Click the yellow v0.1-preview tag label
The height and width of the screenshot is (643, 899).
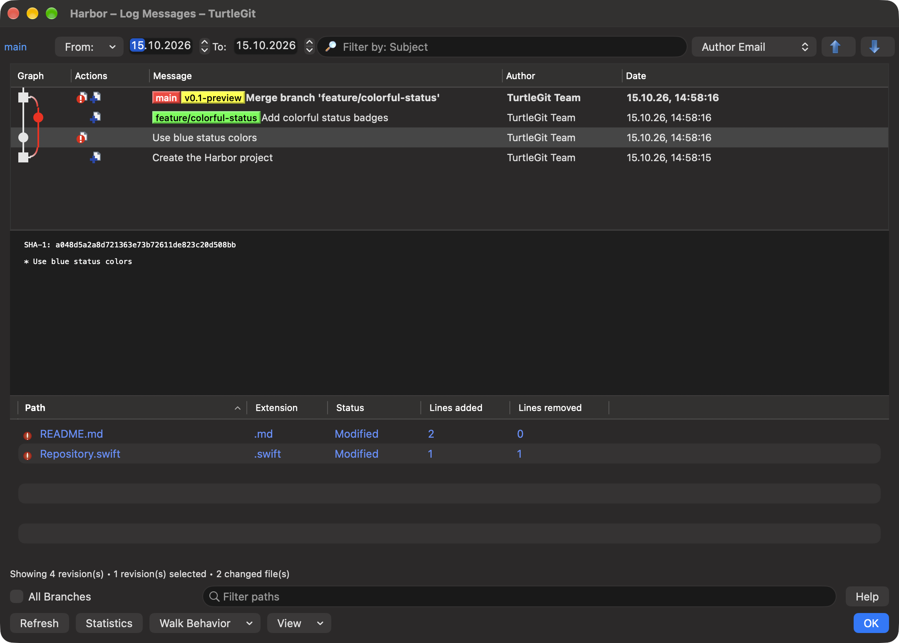tap(213, 97)
